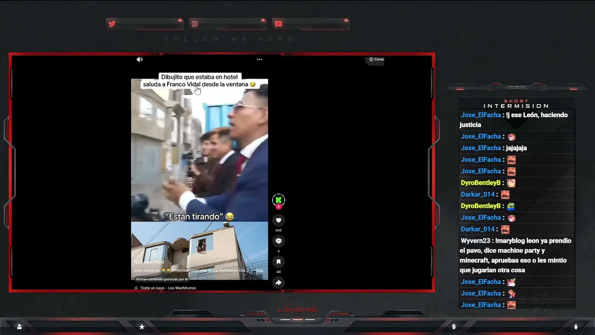The height and width of the screenshot is (335, 595).
Task: Open the Kick profile avatar beside the video
Action: (278, 200)
